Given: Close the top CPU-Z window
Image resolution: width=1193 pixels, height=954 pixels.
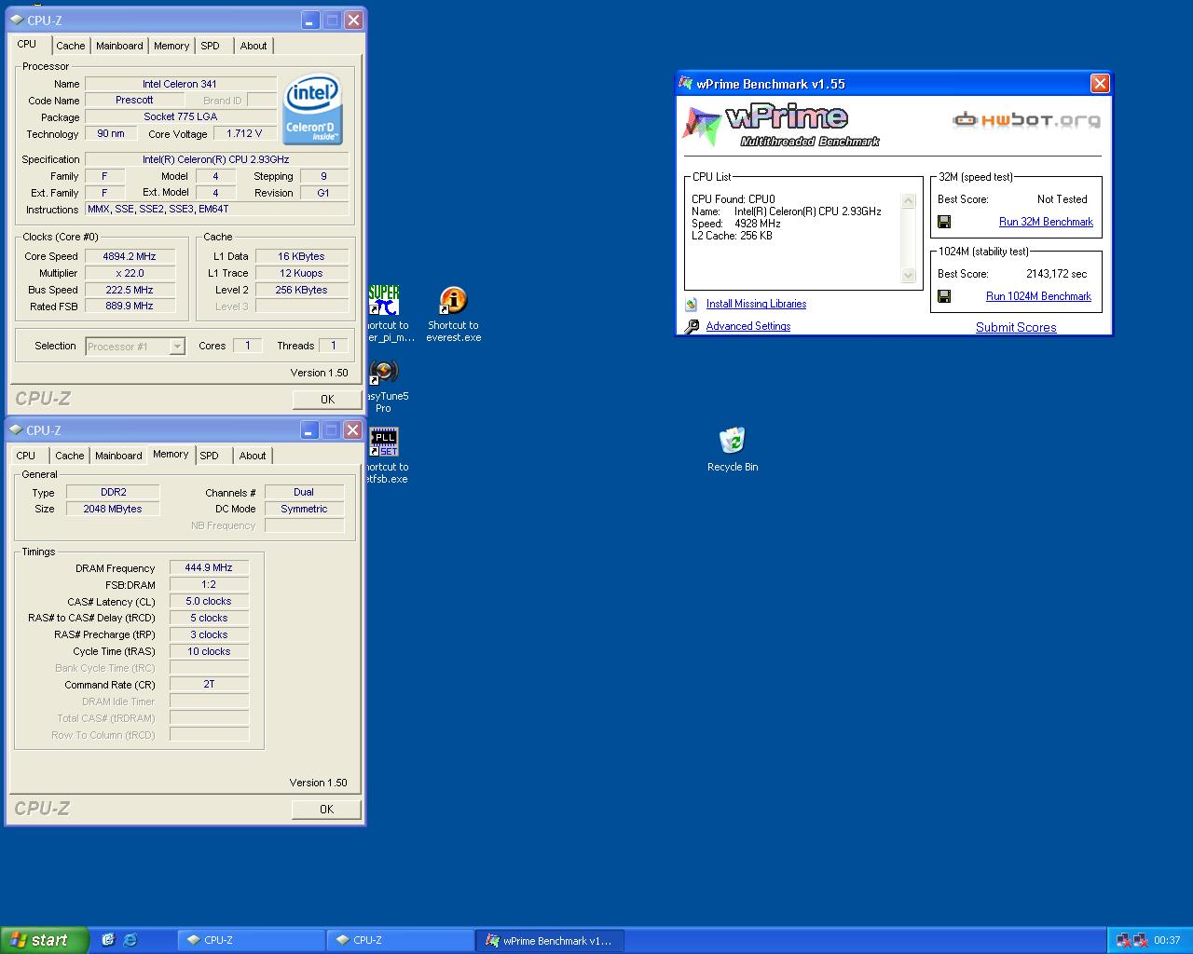Looking at the screenshot, I should 353,20.
